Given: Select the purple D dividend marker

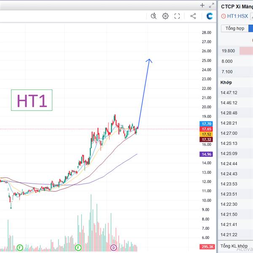Looking at the screenshot, I should click(x=113, y=248).
